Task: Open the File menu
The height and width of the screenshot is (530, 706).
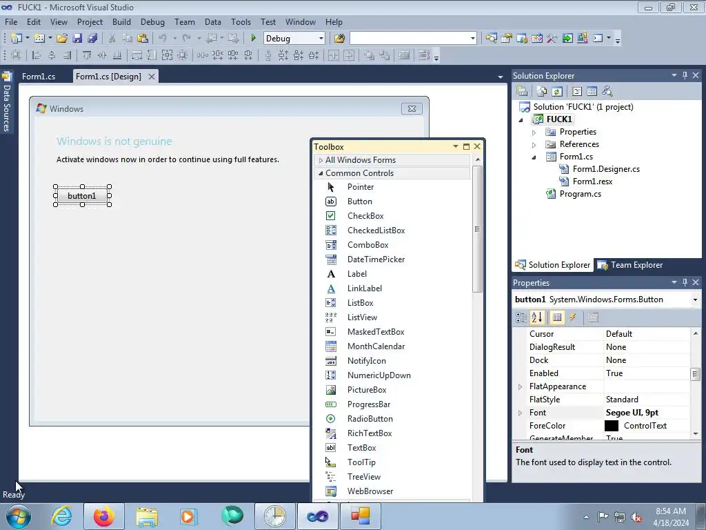Action: pos(11,21)
